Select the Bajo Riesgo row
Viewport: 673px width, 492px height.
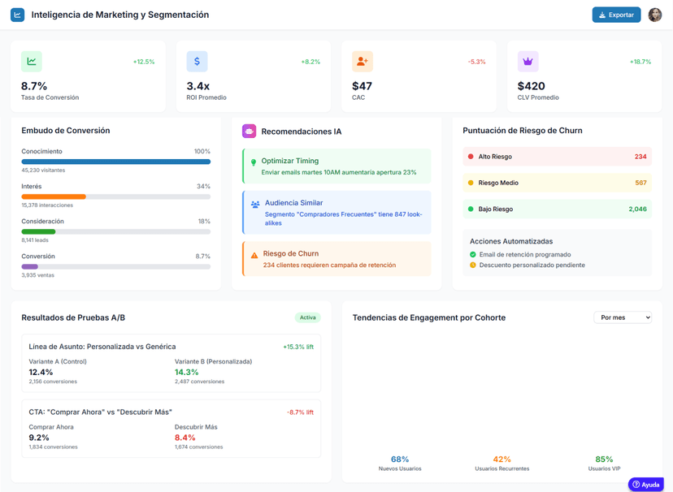coord(557,209)
